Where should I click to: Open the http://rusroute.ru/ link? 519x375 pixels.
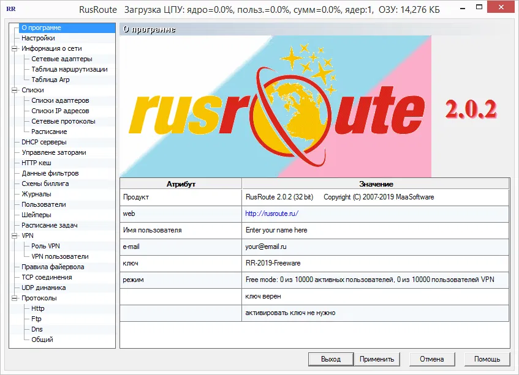pos(271,213)
